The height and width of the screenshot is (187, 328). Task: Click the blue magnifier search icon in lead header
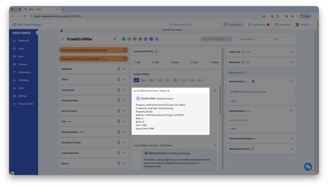pyautogui.click(x=145, y=39)
